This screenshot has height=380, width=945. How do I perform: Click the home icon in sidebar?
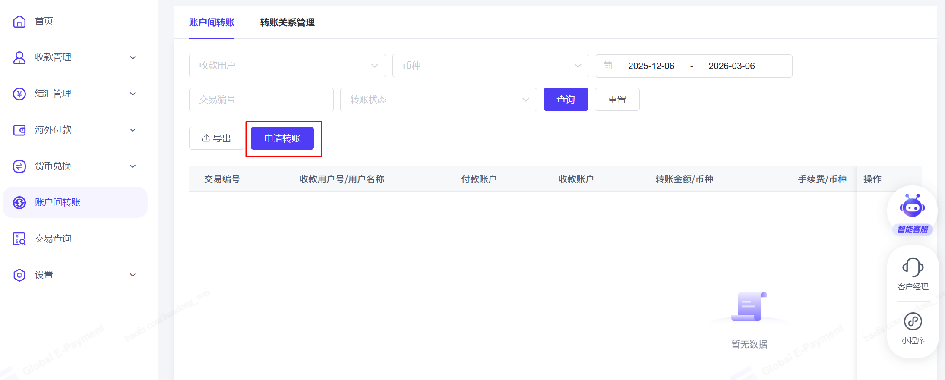pos(19,21)
